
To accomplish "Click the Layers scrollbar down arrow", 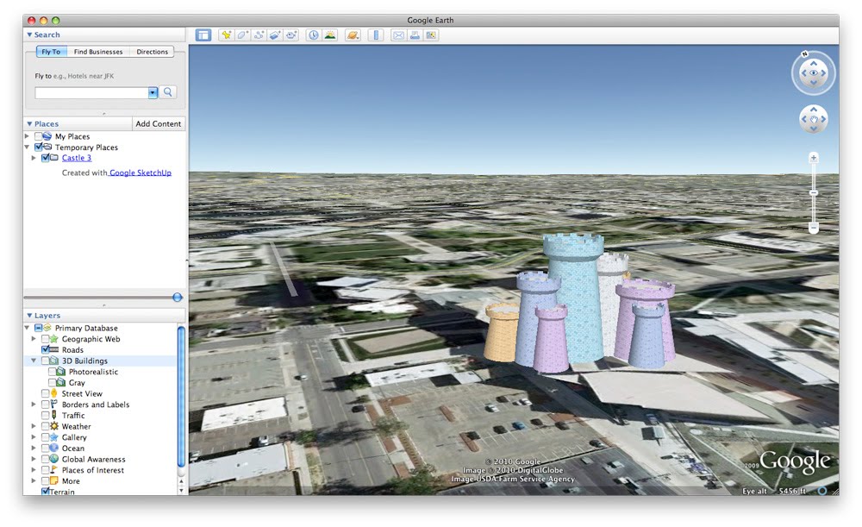I will [181, 490].
